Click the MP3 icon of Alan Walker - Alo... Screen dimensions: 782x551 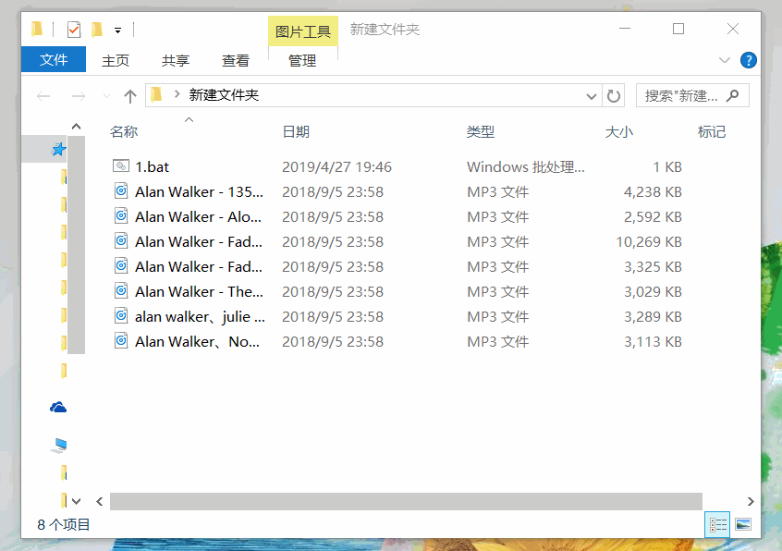tap(121, 215)
